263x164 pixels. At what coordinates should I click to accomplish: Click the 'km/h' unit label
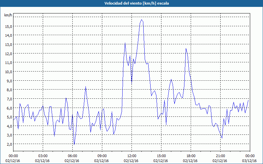[x=8, y=15]
